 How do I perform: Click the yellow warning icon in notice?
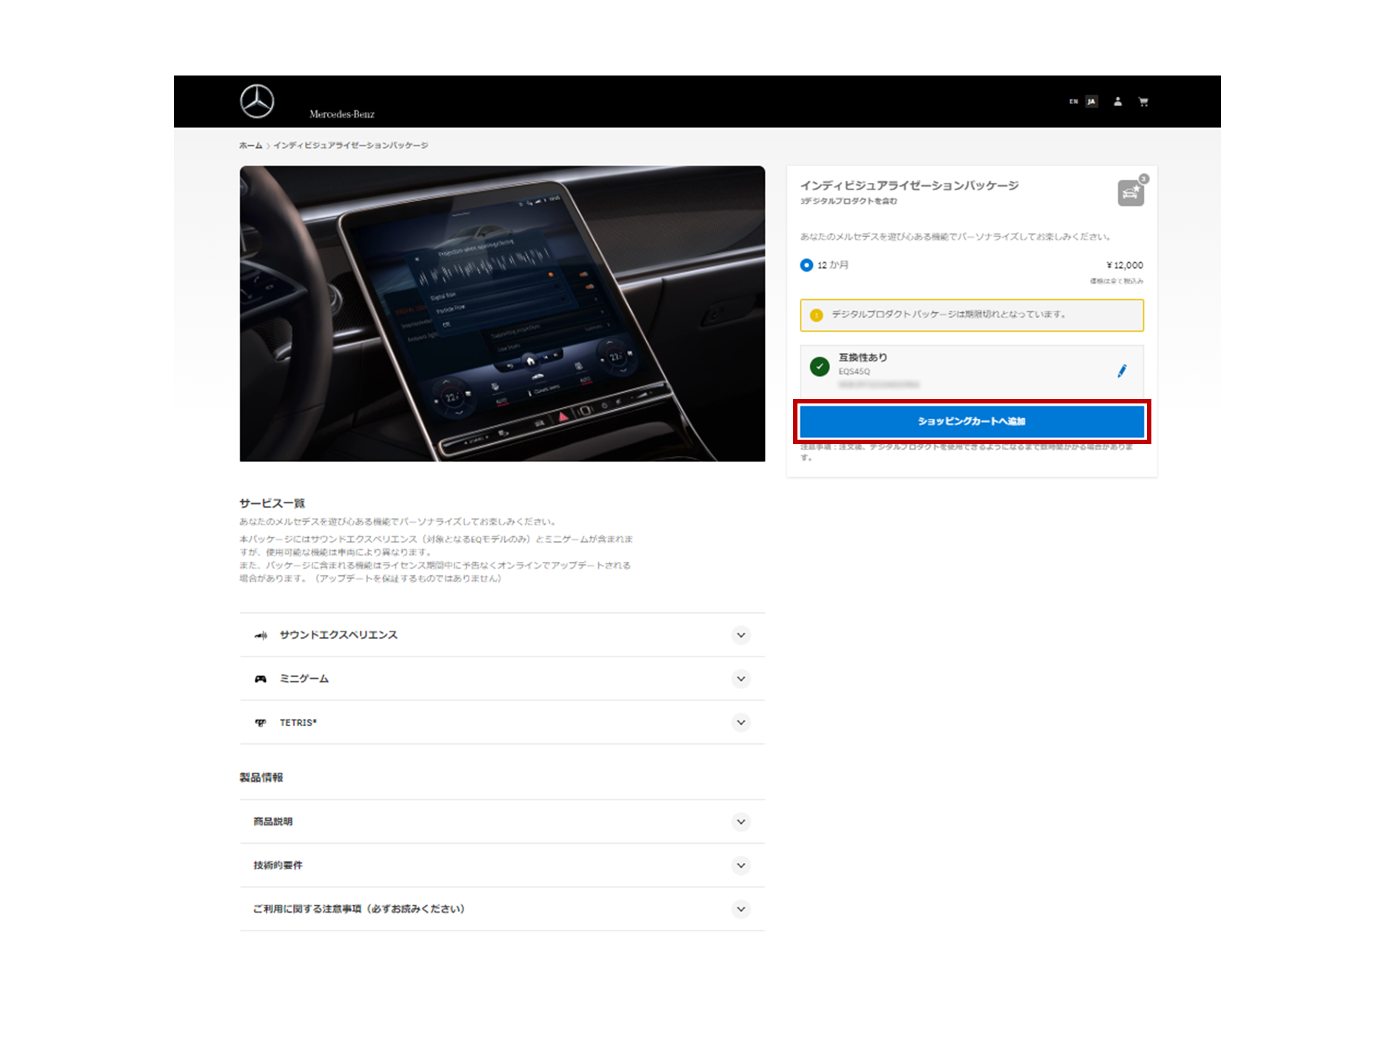pos(817,315)
